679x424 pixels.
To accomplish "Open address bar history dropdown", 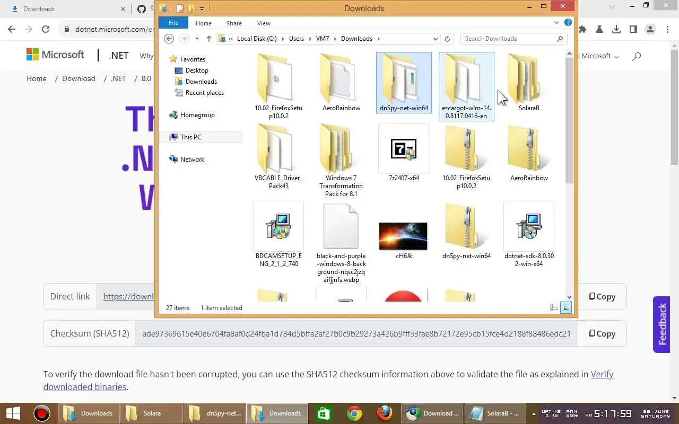I will pyautogui.click(x=436, y=39).
